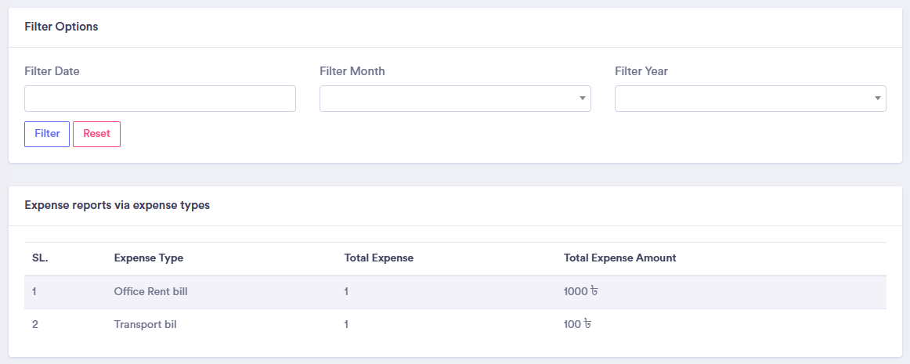Click the Filter Options panel heading
910x364 pixels.
click(x=61, y=27)
